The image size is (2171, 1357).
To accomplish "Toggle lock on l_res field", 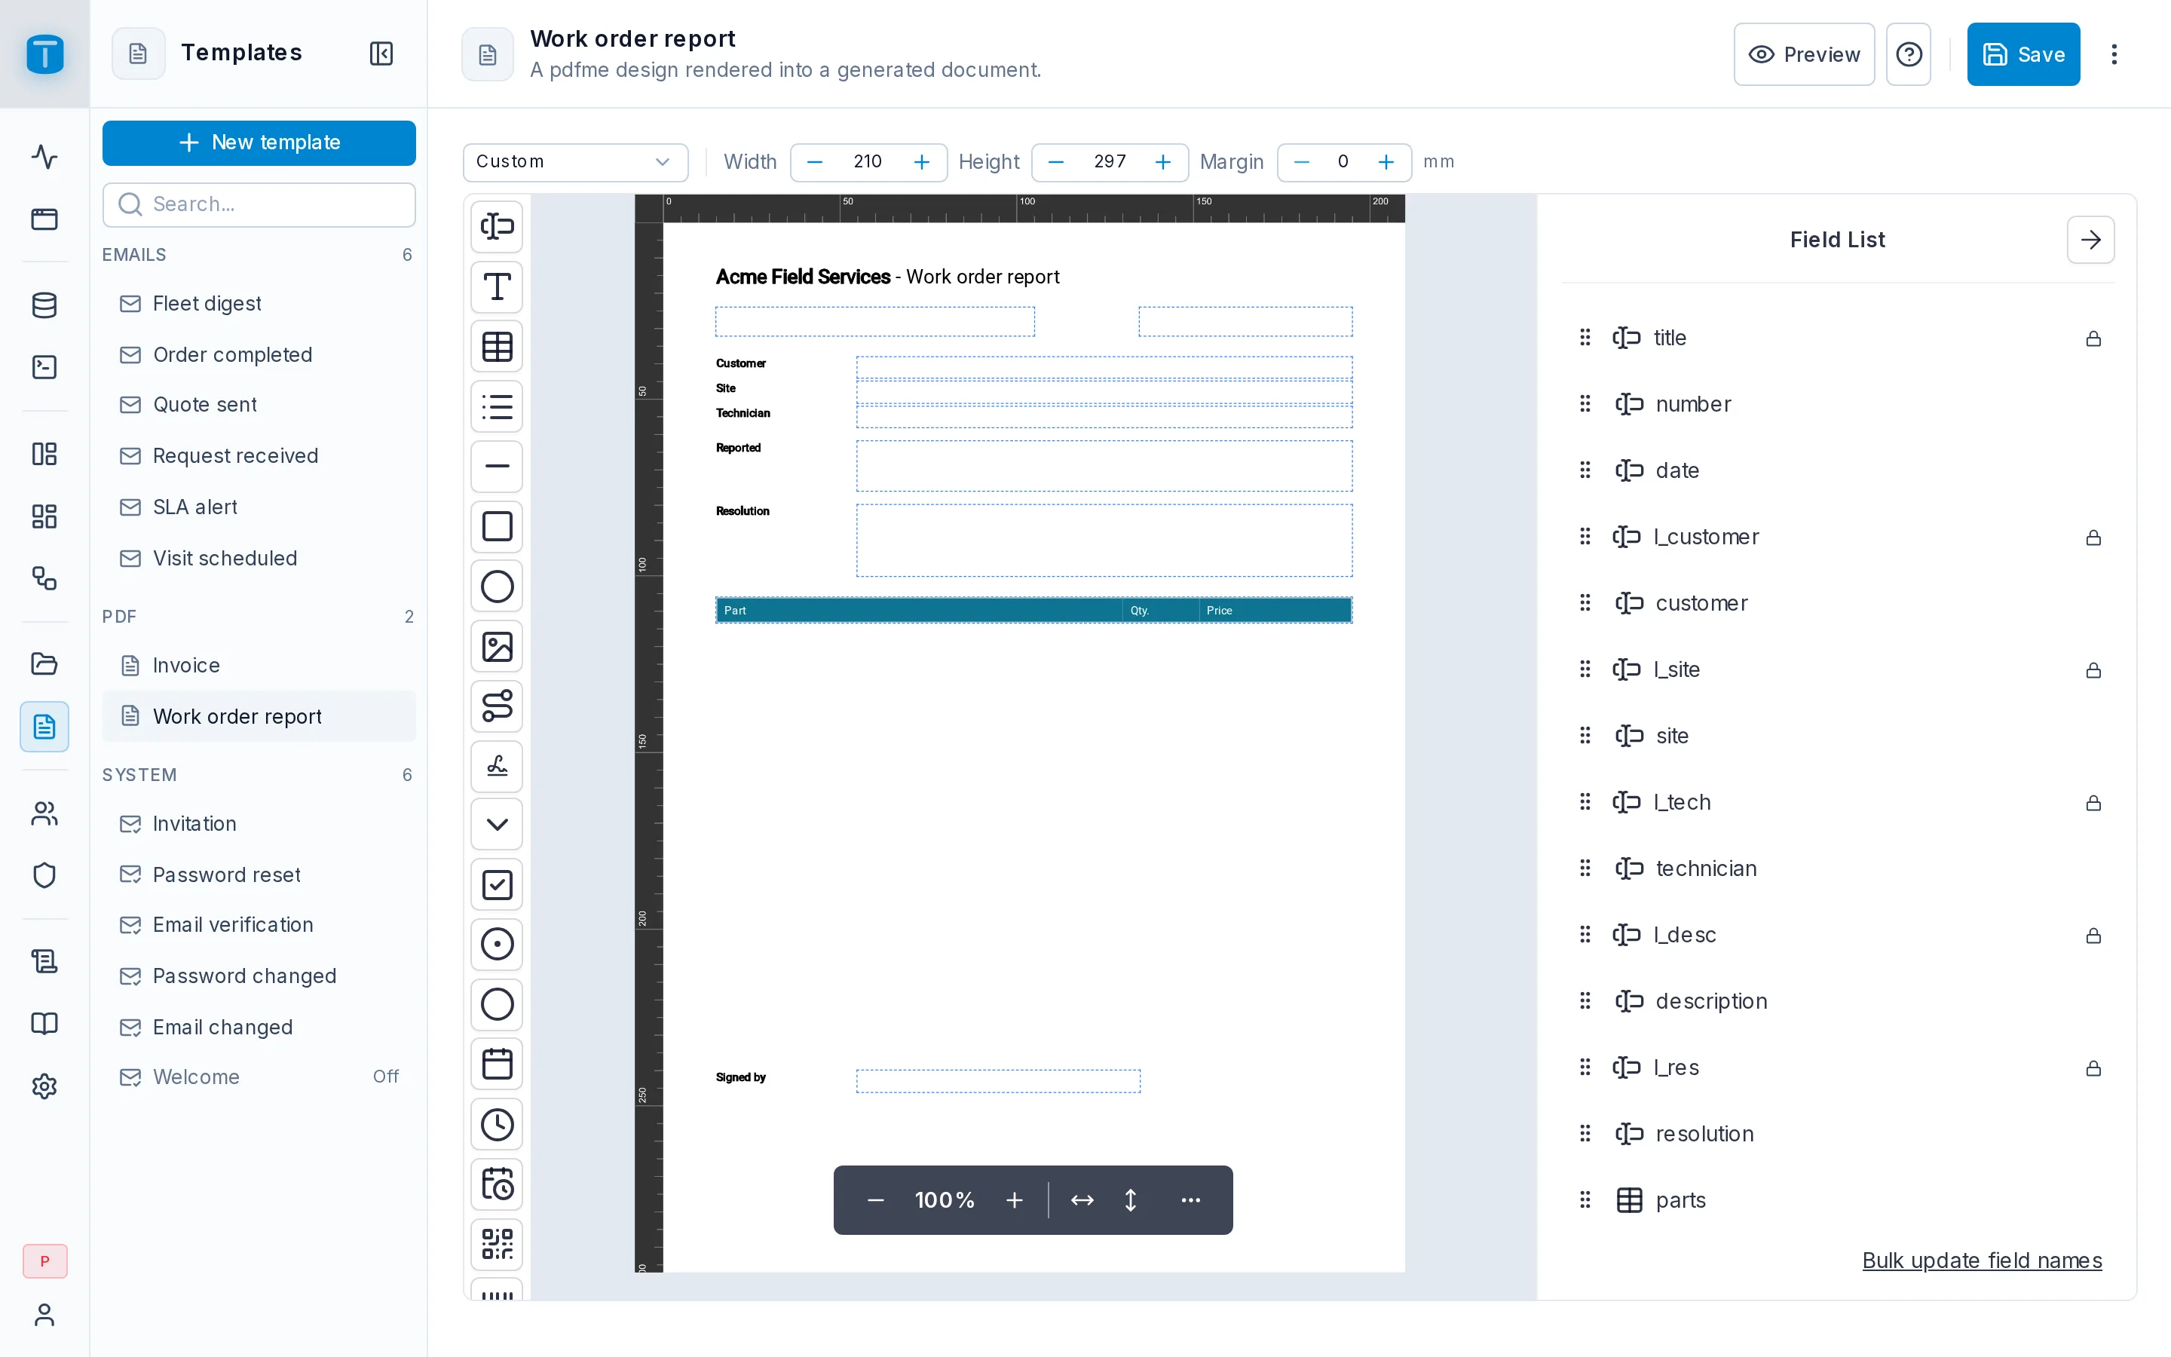I will [x=2093, y=1069].
